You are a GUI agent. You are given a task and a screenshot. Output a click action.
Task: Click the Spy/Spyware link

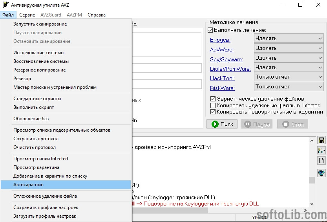pos(226,59)
